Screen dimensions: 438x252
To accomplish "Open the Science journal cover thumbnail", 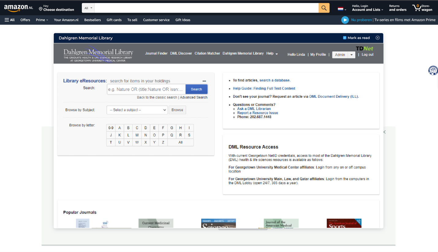I will (218, 223).
